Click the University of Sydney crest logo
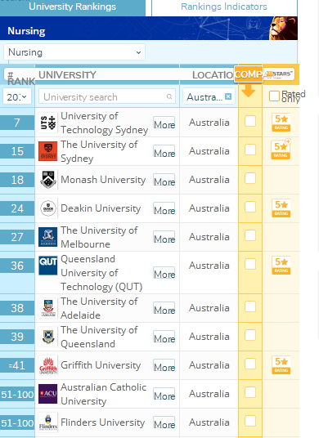This screenshot has height=438, width=319. coord(47,151)
